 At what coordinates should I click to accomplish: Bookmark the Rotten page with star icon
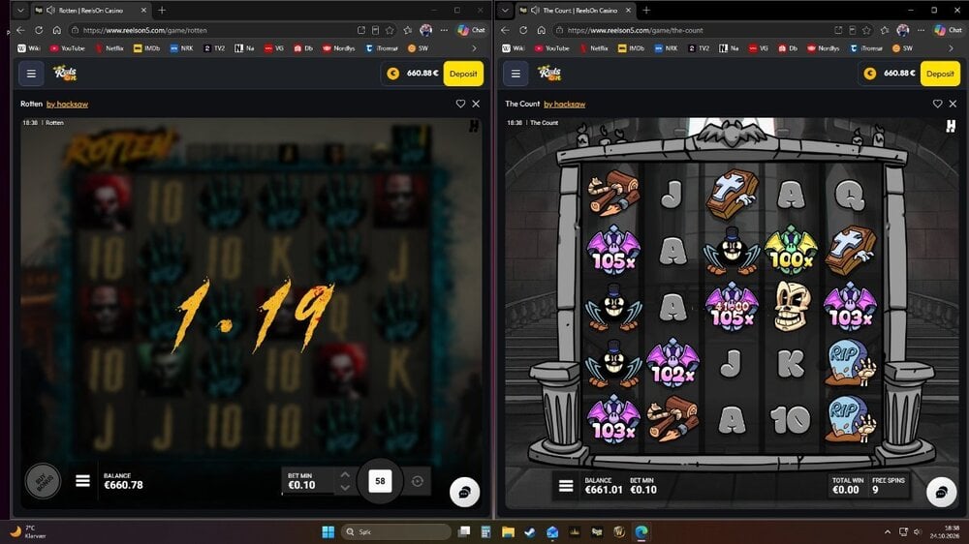pyautogui.click(x=390, y=30)
